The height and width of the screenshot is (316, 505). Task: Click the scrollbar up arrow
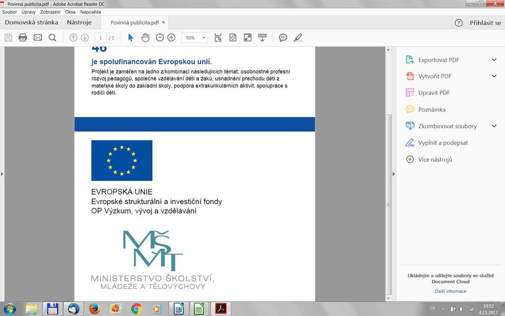click(389, 50)
